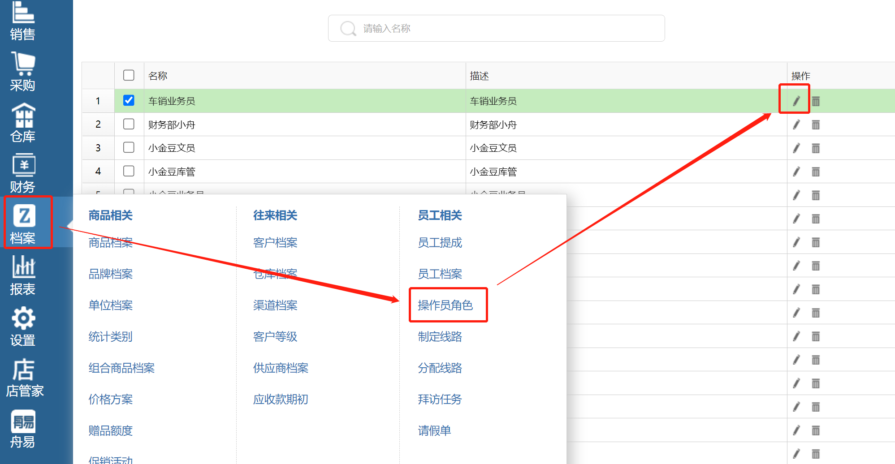
Task: Open 仓库档案 from the menu
Action: point(275,274)
